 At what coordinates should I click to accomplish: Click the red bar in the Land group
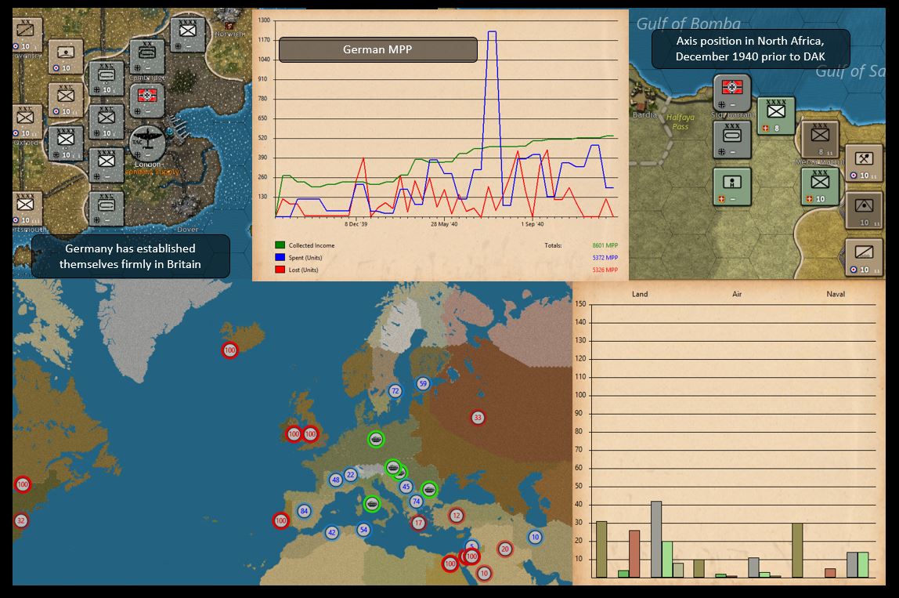click(634, 554)
